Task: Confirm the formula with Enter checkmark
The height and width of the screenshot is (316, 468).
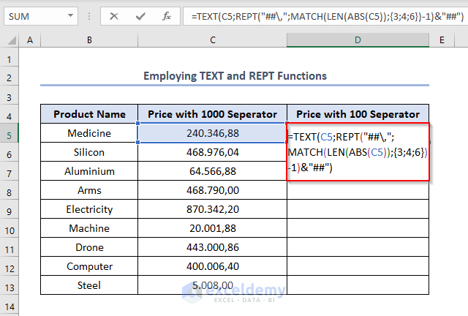Action: click(x=140, y=15)
